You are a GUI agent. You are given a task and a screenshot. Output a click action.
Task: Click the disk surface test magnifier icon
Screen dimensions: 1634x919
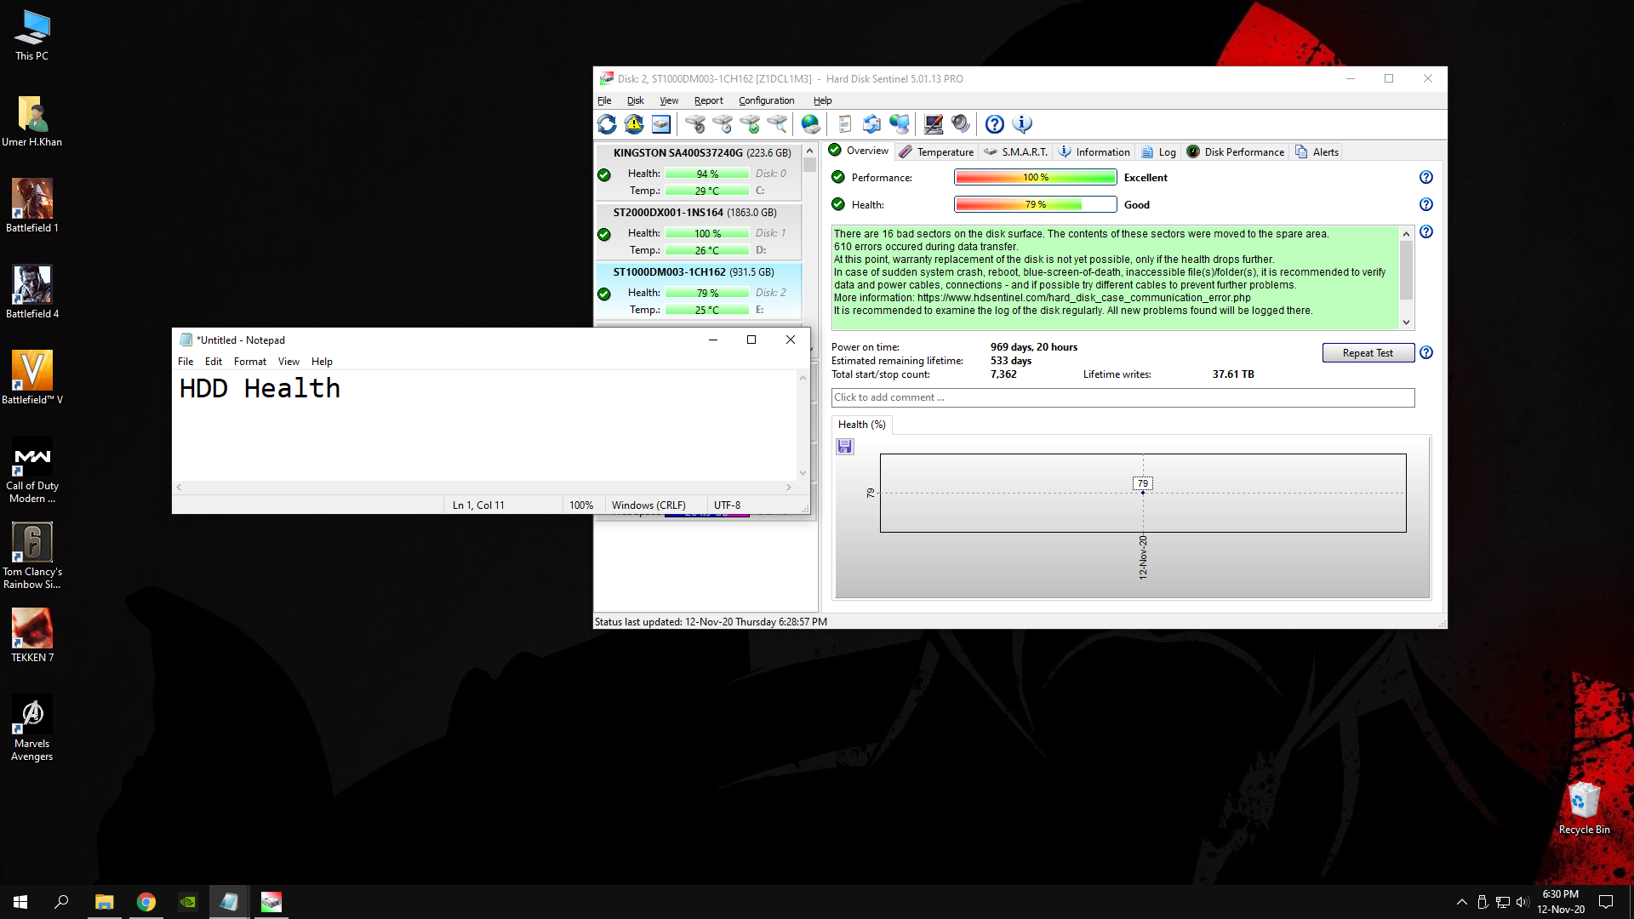[777, 124]
